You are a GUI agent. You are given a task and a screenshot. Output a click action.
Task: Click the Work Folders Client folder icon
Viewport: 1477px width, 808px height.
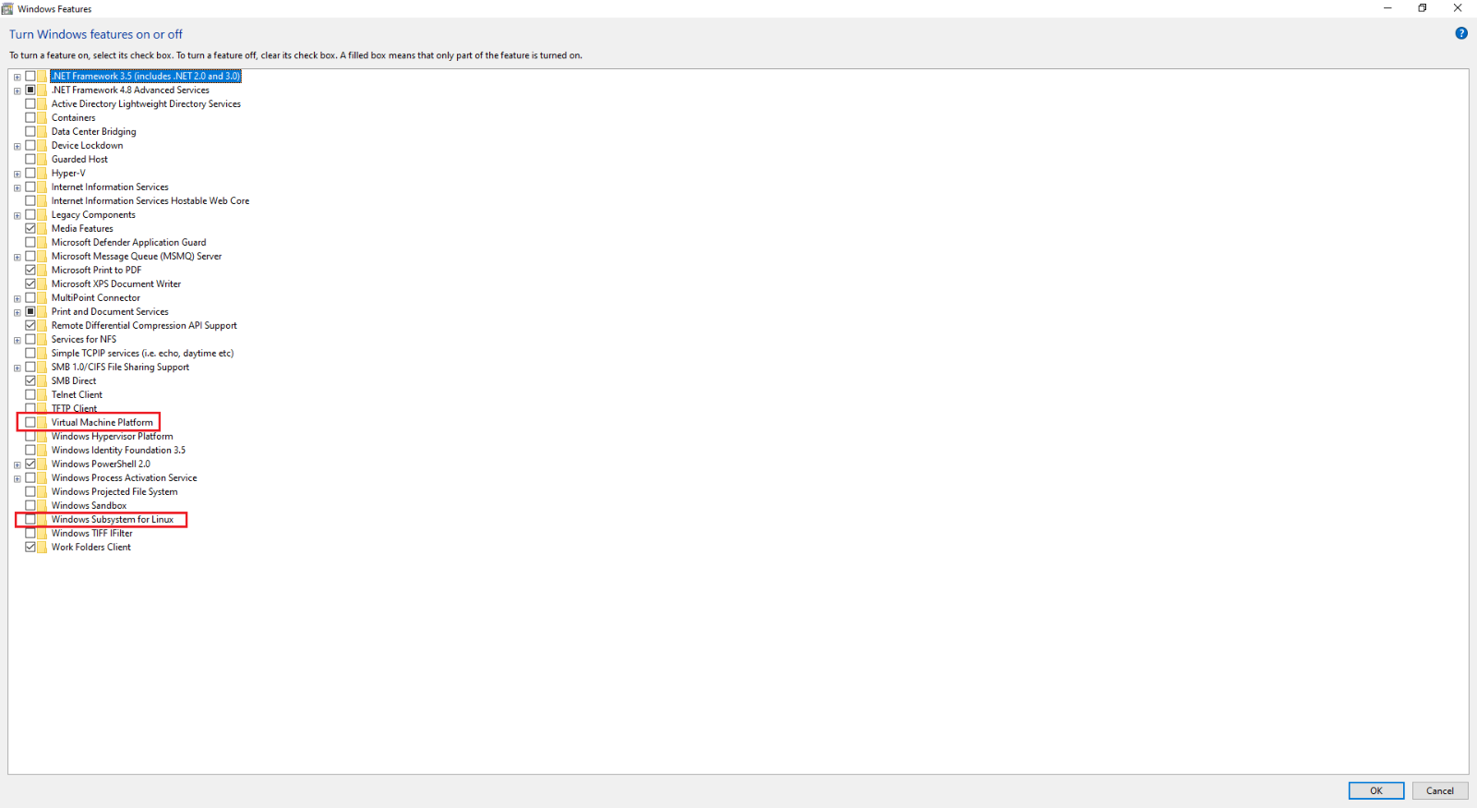42,547
